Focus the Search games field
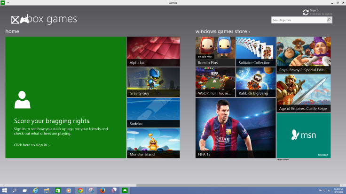Image resolution: width=346 pixels, height=194 pixels. (x=299, y=20)
